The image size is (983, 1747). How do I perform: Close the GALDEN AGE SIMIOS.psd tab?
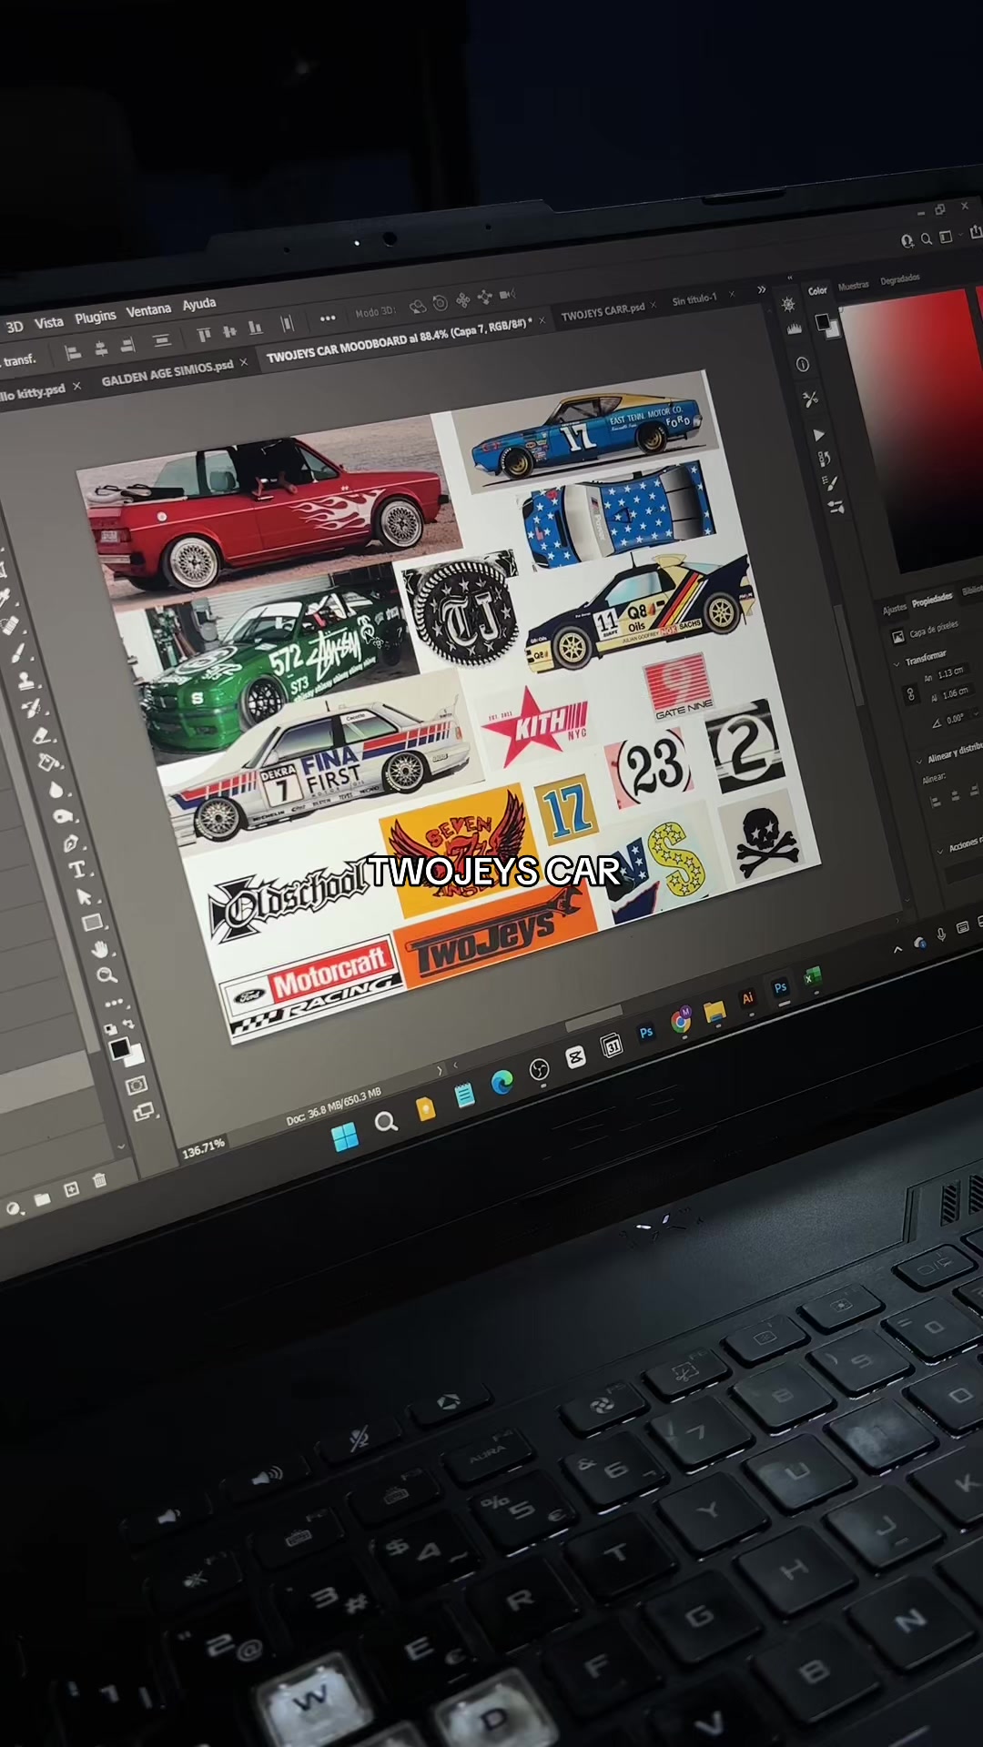click(x=244, y=362)
